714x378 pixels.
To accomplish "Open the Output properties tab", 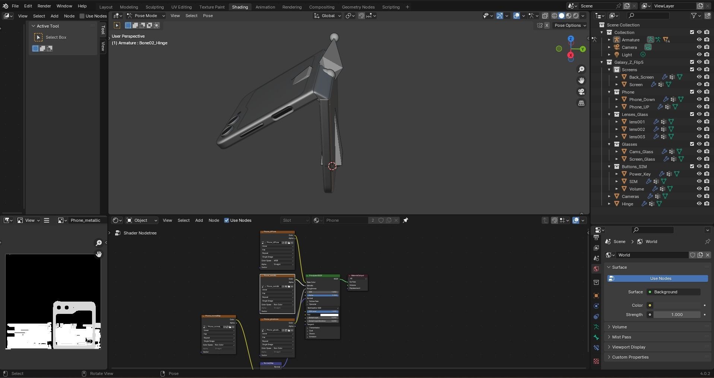I will tap(596, 237).
